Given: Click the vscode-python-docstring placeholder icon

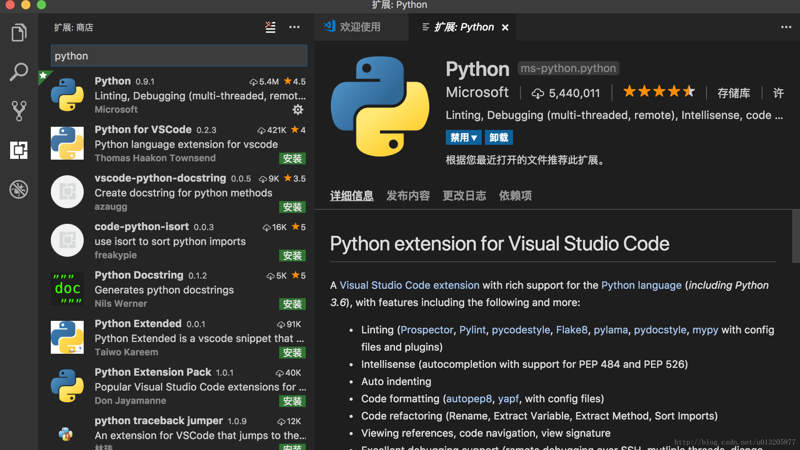Looking at the screenshot, I should [x=67, y=191].
